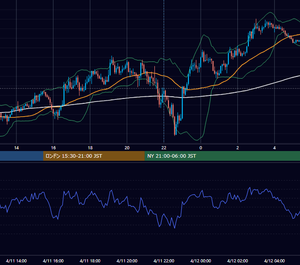Click the hour label 0 on price chart axis

(201, 148)
